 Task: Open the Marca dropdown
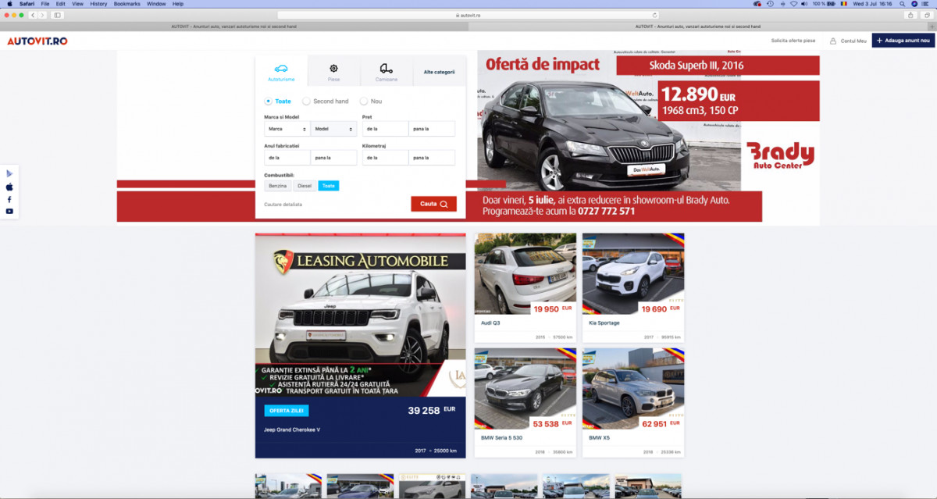point(287,129)
